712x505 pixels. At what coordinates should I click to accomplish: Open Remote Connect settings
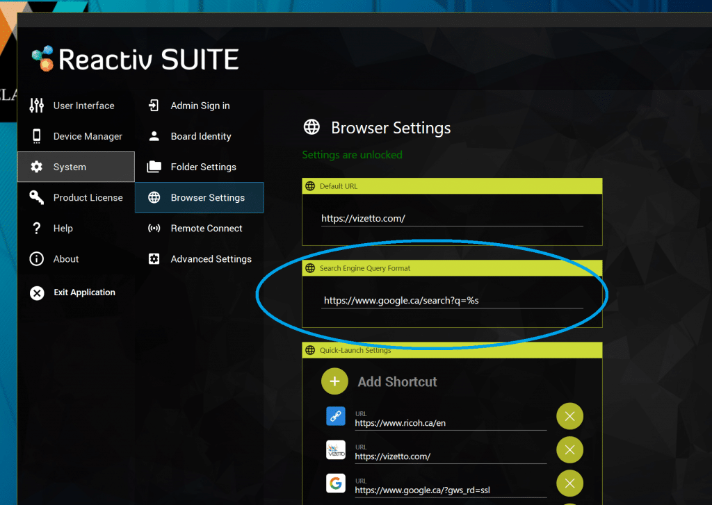(x=199, y=229)
